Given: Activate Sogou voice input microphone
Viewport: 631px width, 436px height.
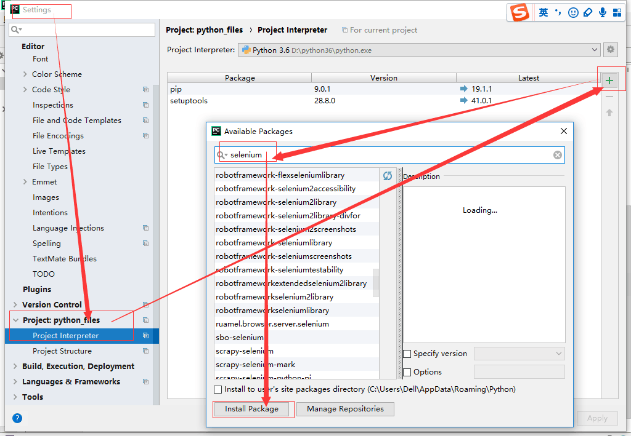Looking at the screenshot, I should coord(603,12).
